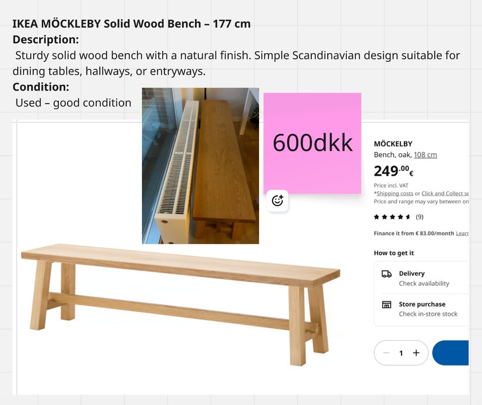The height and width of the screenshot is (405, 482).
Task: Click the Used – good condition text
Action: coord(73,103)
